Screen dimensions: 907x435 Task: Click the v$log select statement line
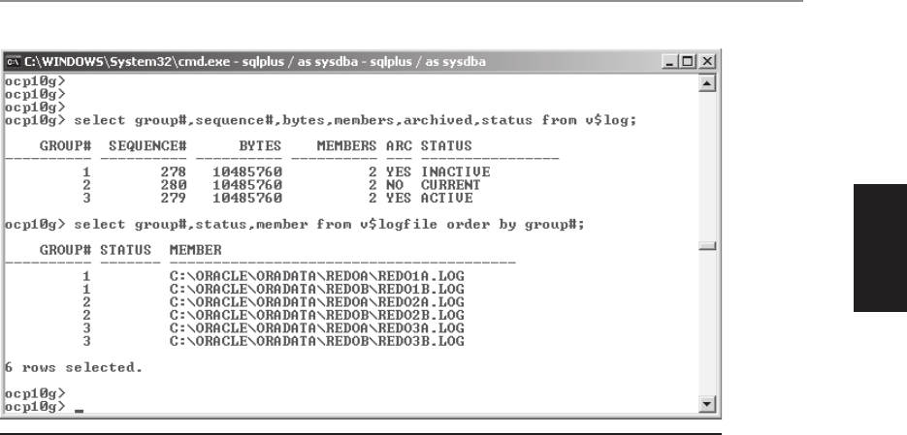[x=320, y=120]
